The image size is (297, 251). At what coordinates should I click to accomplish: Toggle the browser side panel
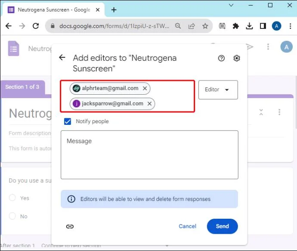[263, 26]
